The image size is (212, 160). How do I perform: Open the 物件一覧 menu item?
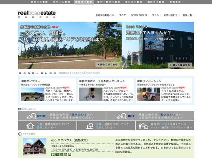(x=187, y=15)
